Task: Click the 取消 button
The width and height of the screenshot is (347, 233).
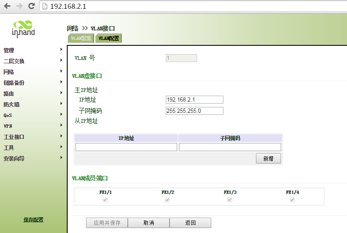Action: point(149,223)
